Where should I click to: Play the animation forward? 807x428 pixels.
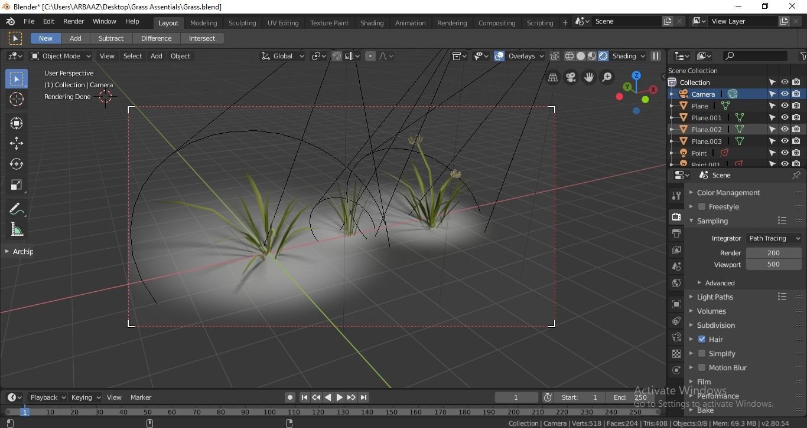[340, 397]
